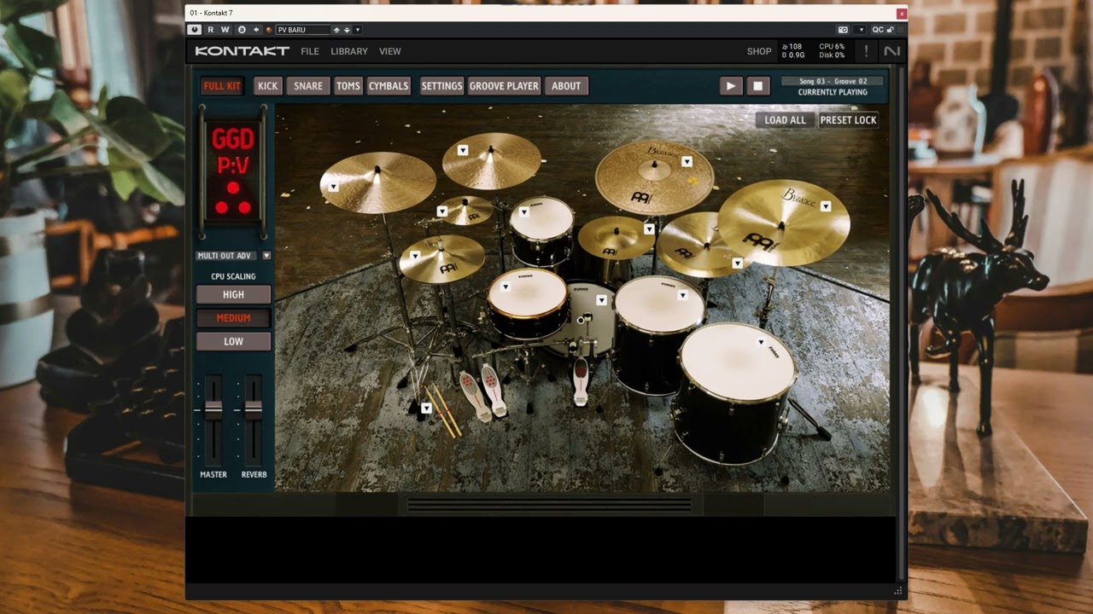Image resolution: width=1093 pixels, height=614 pixels.
Task: Switch to the KICK tab
Action: point(268,86)
